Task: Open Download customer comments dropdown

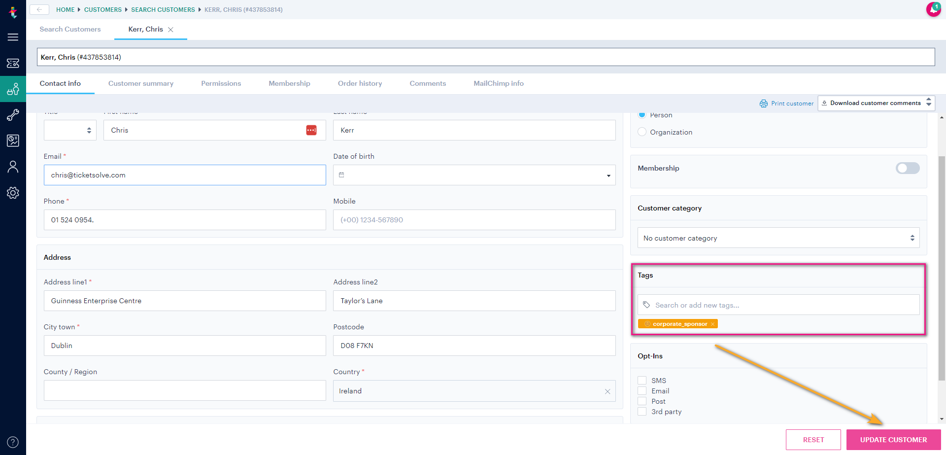Action: pos(876,103)
